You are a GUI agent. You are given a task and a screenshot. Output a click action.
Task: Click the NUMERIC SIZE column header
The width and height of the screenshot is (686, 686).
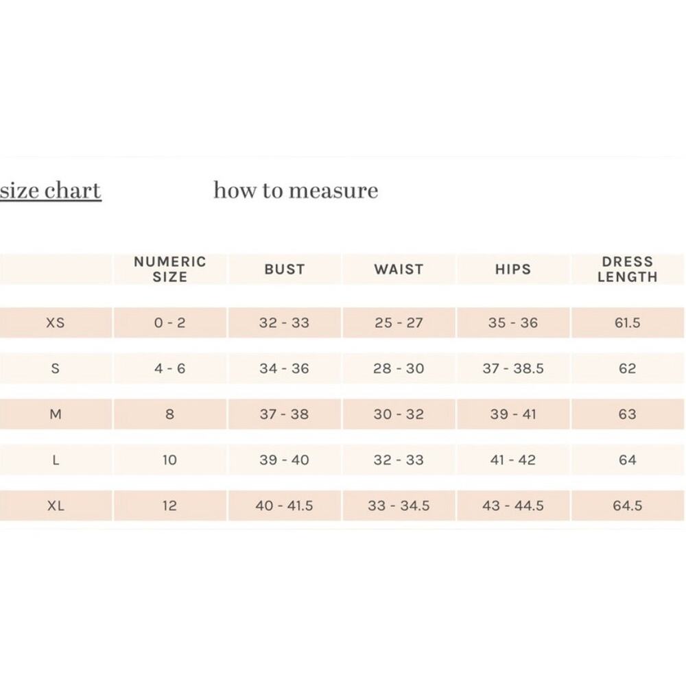(x=170, y=269)
